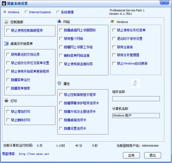Click the 桌面及开始菜单 section icon
Viewport: 172px width, 163px height.
[7, 44]
